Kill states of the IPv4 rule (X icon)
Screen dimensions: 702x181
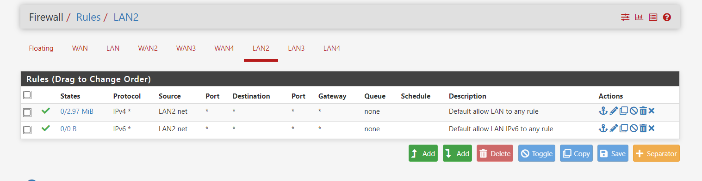coord(652,111)
